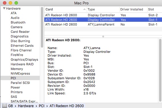Select the ATI Radeon row in Slot-2
This screenshot has width=162, height=108.
103,15
